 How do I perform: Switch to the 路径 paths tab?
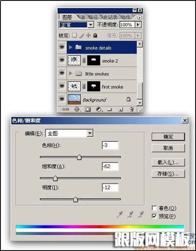93,17
